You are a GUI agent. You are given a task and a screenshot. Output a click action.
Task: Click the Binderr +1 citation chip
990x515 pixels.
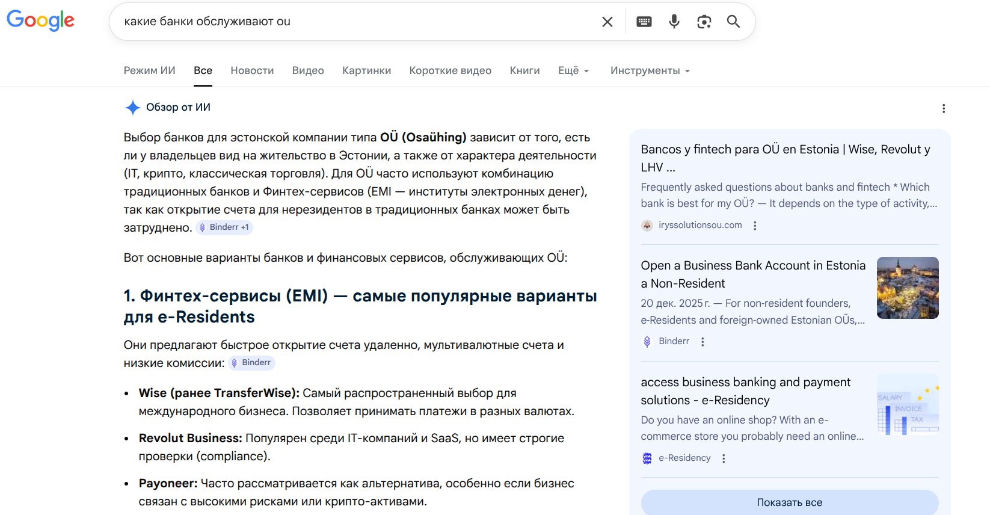pyautogui.click(x=224, y=227)
